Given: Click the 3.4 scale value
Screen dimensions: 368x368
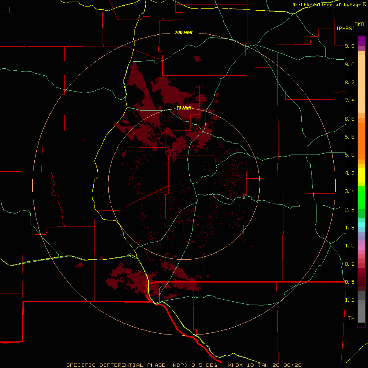Looking at the screenshot, I should 350,191.
